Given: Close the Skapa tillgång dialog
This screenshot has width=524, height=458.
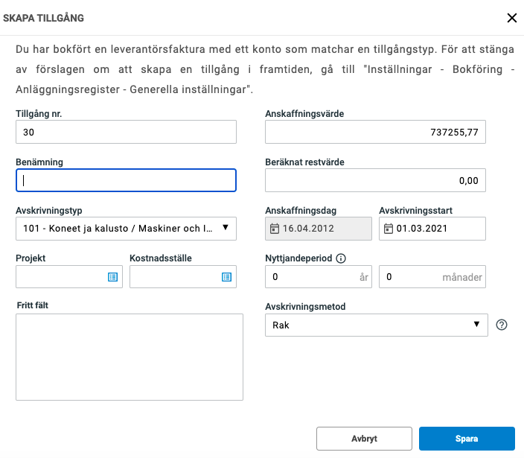Looking at the screenshot, I should coord(511,18).
